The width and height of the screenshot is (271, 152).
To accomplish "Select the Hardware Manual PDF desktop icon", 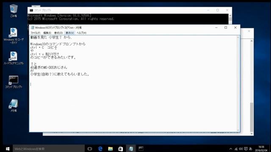I will (14, 58).
